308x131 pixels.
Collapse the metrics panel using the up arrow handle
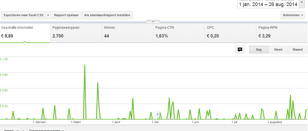[x=153, y=21]
